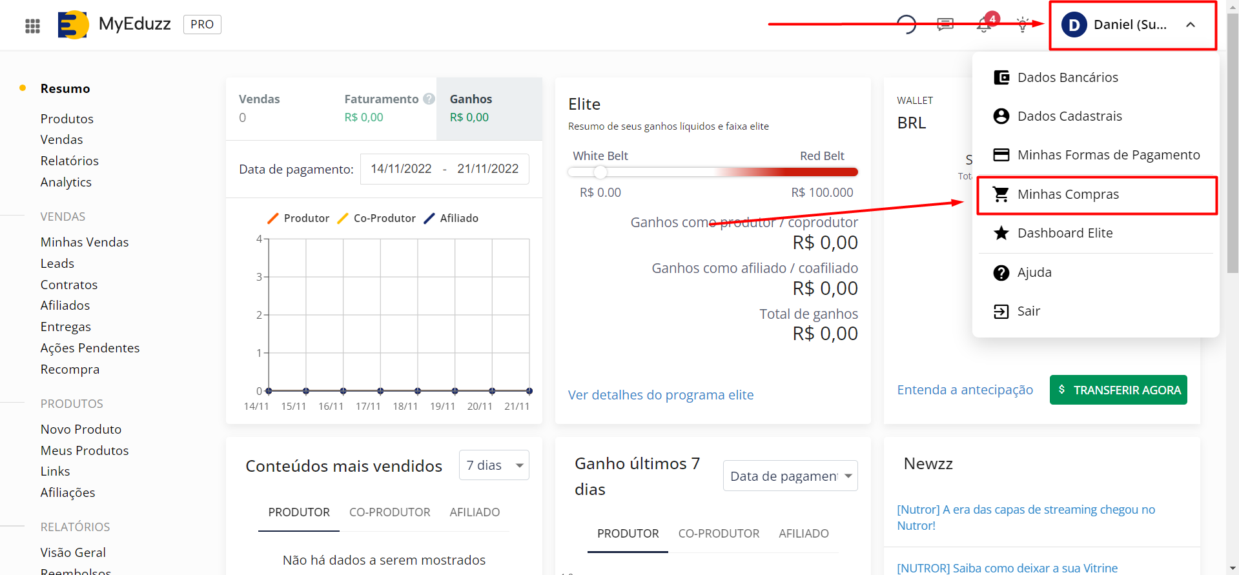Open Vendas in sidebar
The image size is (1239, 575).
(61, 139)
